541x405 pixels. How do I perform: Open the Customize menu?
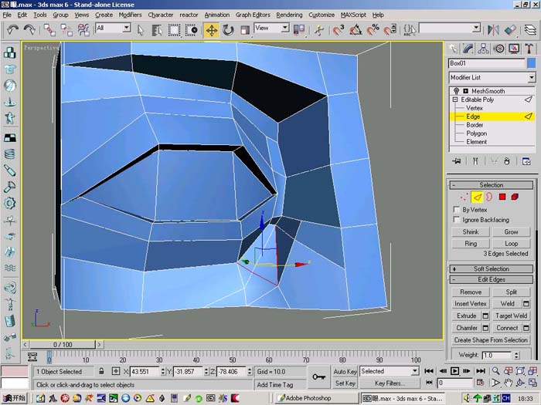pos(322,15)
